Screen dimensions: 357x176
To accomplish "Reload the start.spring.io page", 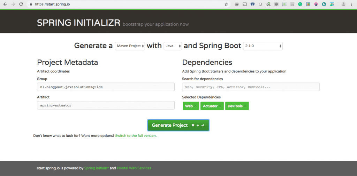I will [21, 4].
